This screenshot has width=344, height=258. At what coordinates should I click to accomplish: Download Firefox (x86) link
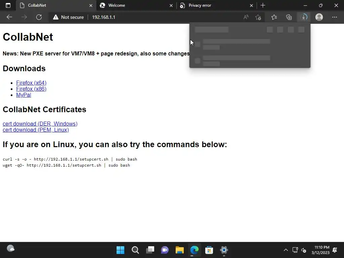31,89
